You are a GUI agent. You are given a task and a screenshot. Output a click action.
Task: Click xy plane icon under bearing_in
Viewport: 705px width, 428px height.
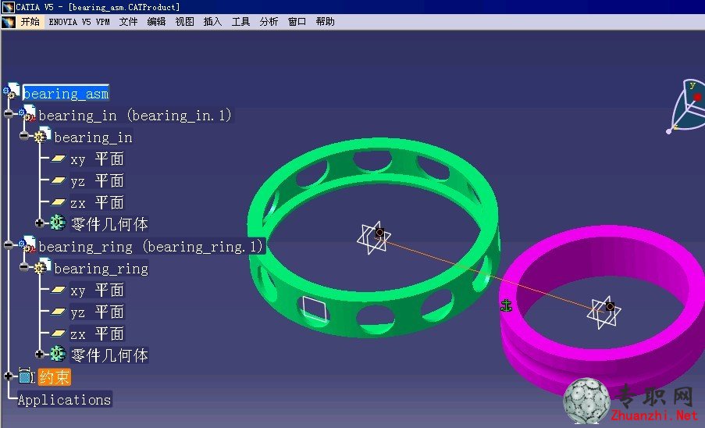pyautogui.click(x=58, y=159)
